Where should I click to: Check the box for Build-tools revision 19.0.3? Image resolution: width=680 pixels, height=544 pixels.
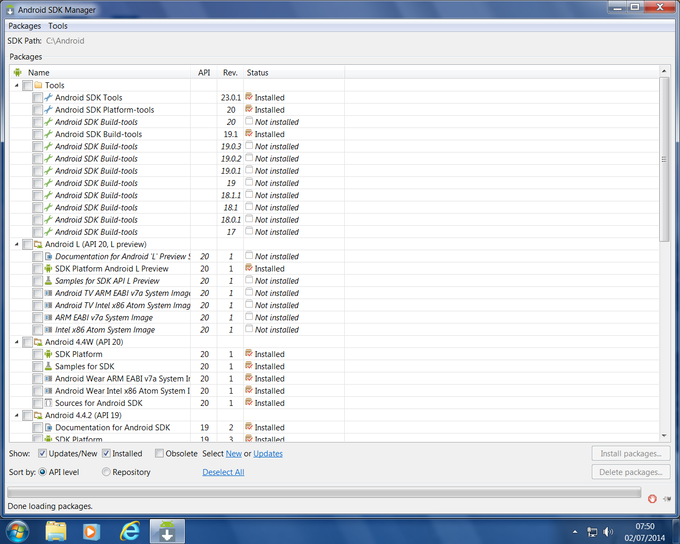[38, 147]
